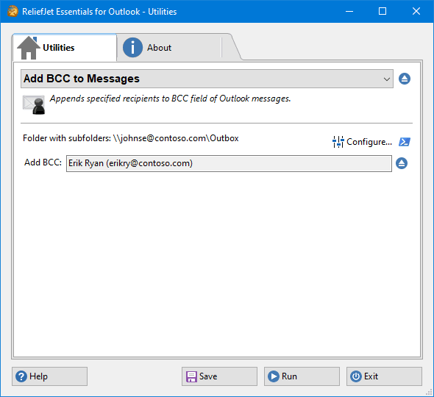Click the Save button
434x397 pixels.
tap(219, 376)
